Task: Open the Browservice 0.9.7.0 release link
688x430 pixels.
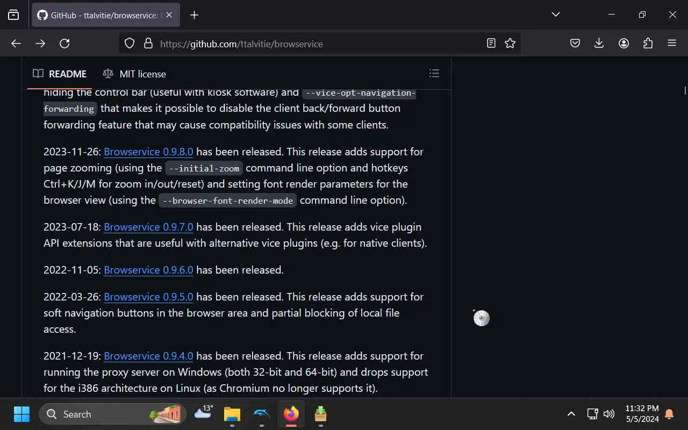Action: click(148, 227)
